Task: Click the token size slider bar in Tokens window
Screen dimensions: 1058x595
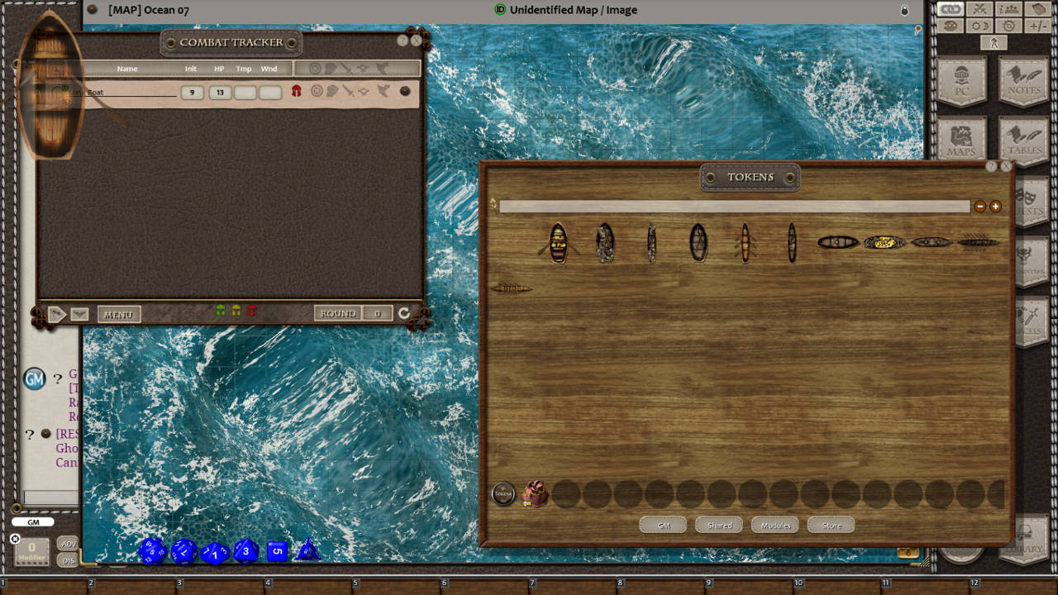Action: click(736, 206)
